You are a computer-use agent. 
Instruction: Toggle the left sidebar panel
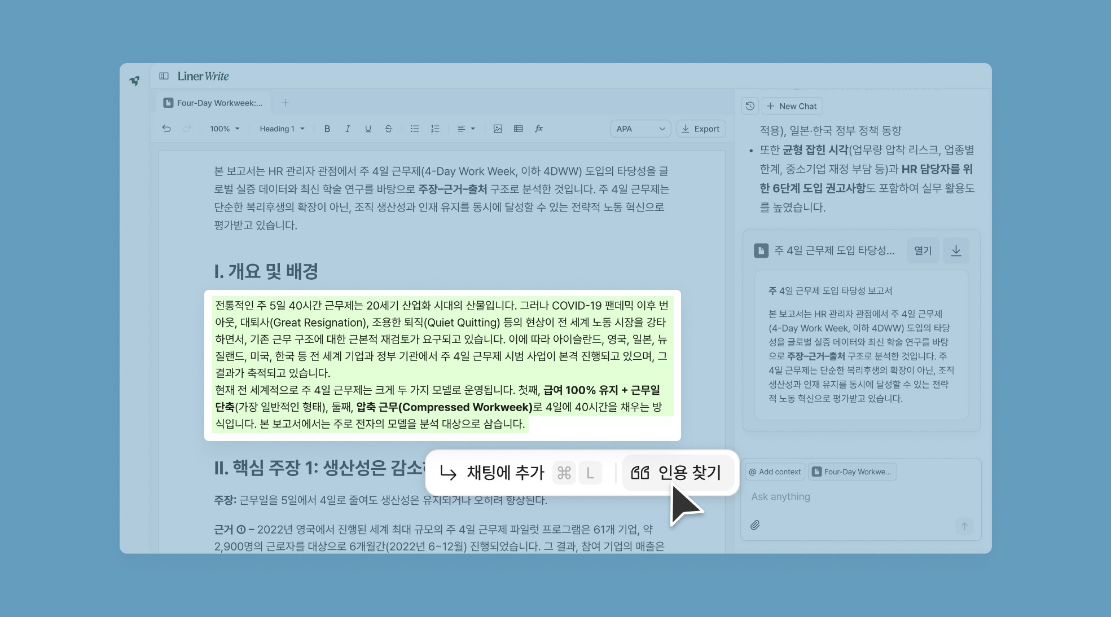(x=164, y=76)
